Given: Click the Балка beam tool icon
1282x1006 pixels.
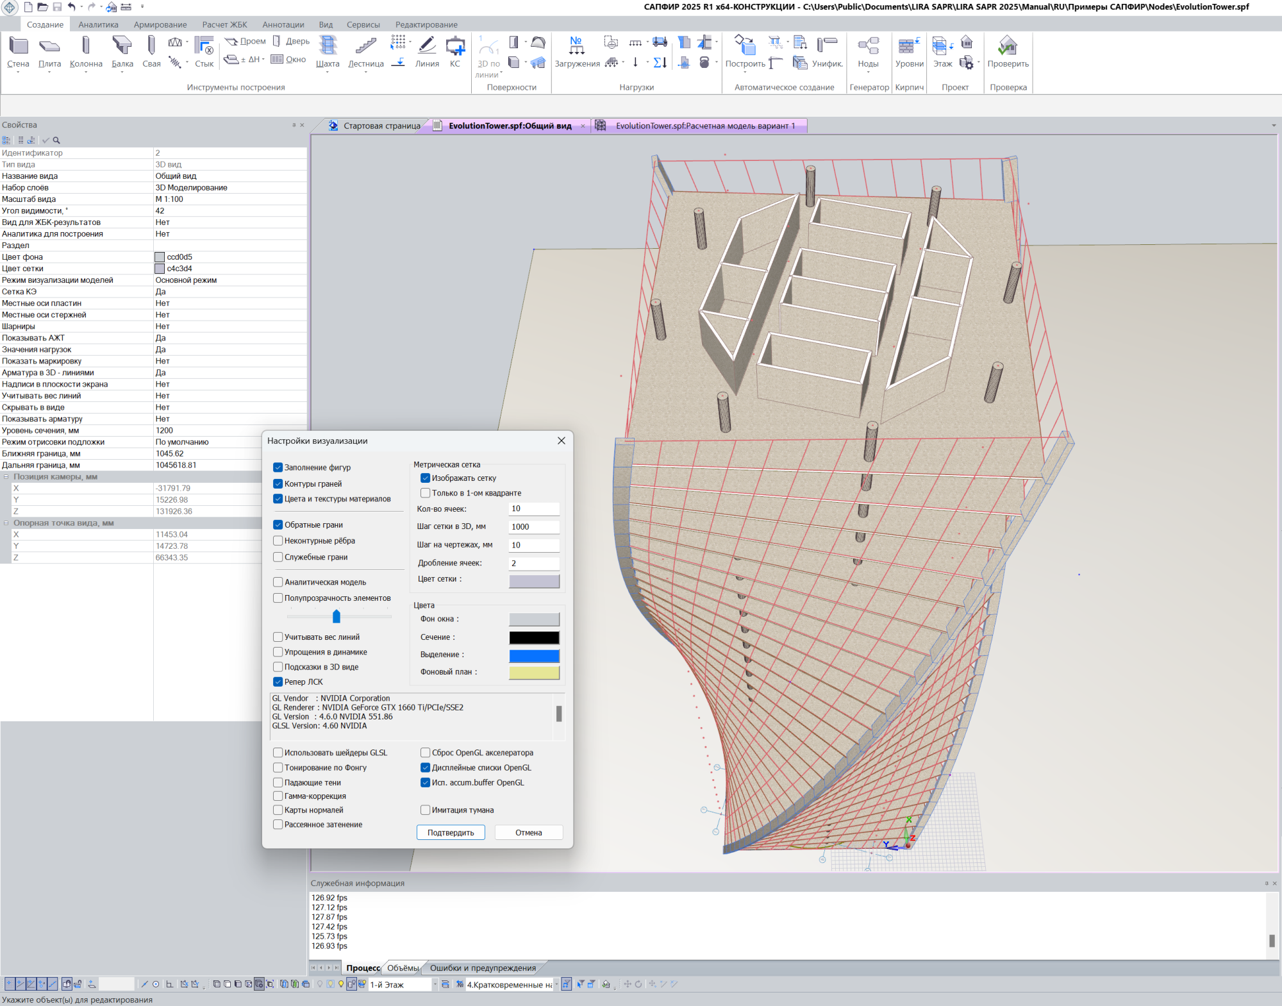Looking at the screenshot, I should (x=122, y=46).
